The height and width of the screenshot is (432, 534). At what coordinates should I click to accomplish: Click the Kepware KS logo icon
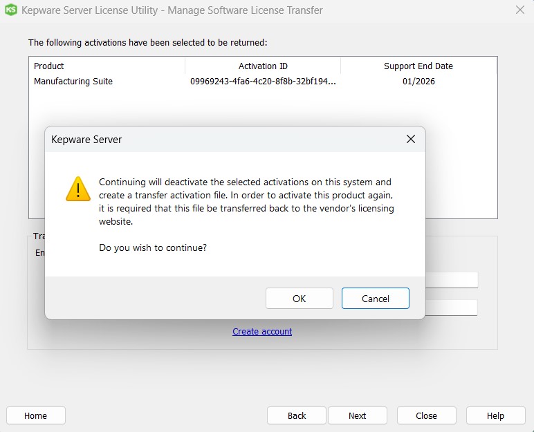click(11, 10)
